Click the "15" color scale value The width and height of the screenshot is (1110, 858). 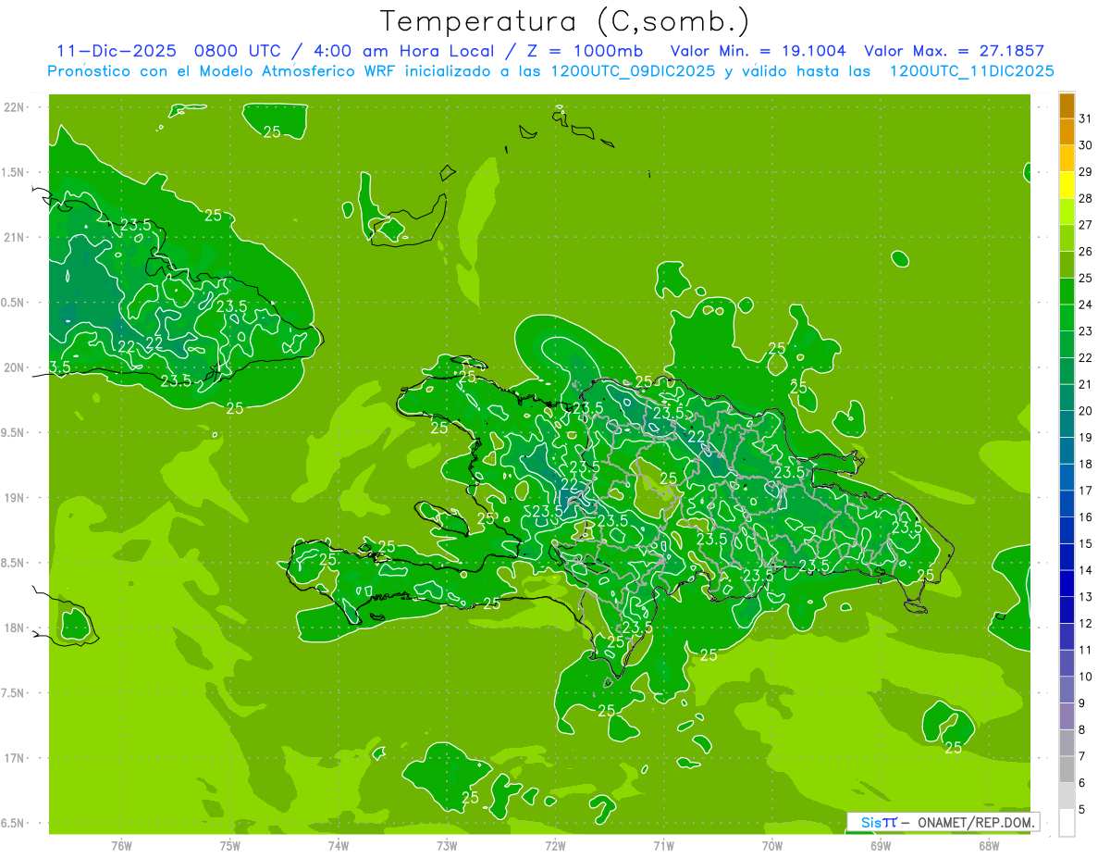(1085, 544)
